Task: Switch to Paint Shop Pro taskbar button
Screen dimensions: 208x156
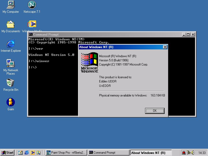Action: tap(66, 153)
